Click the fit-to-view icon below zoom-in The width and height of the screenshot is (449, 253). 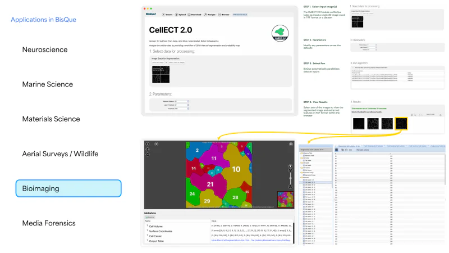pyautogui.click(x=148, y=150)
